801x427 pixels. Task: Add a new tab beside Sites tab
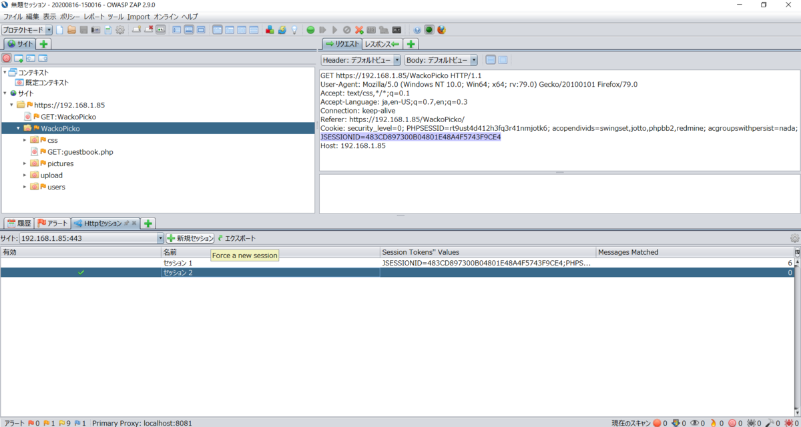44,44
